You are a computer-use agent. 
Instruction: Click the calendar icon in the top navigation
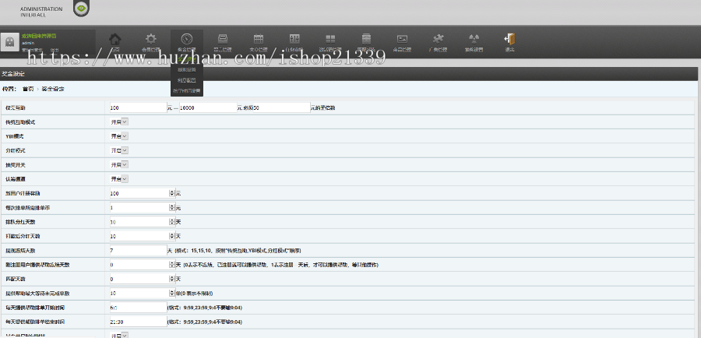(259, 39)
